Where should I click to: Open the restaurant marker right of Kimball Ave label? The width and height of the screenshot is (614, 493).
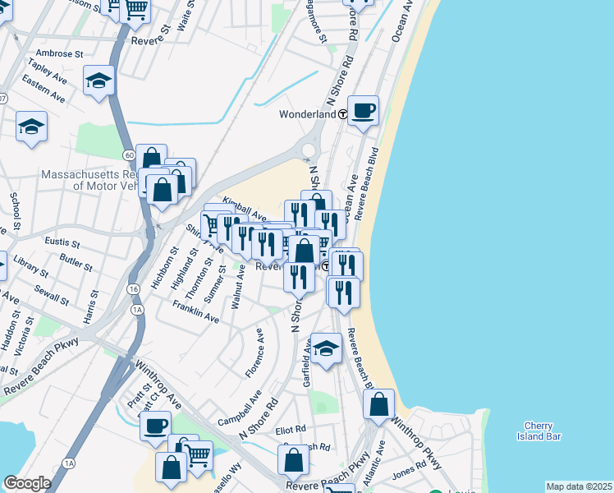click(300, 214)
